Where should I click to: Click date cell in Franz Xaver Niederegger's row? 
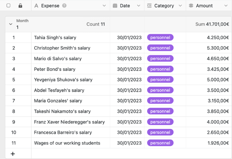click(127, 122)
